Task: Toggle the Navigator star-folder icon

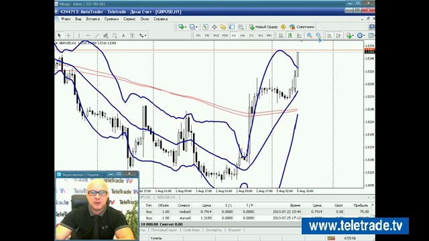Action: pos(223,27)
